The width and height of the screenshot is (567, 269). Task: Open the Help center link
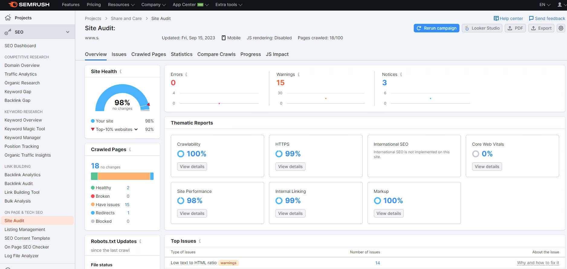pyautogui.click(x=508, y=18)
